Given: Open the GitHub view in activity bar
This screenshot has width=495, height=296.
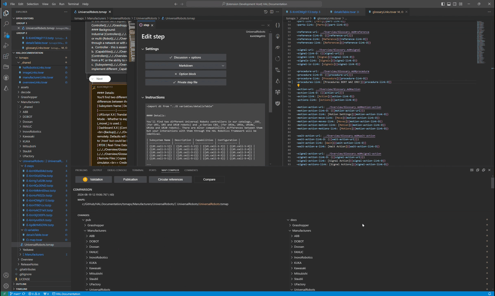Looking at the screenshot, I should click(6, 78).
